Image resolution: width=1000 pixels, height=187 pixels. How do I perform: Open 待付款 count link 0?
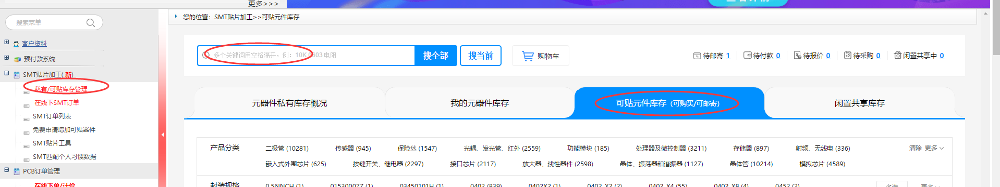tap(778, 56)
